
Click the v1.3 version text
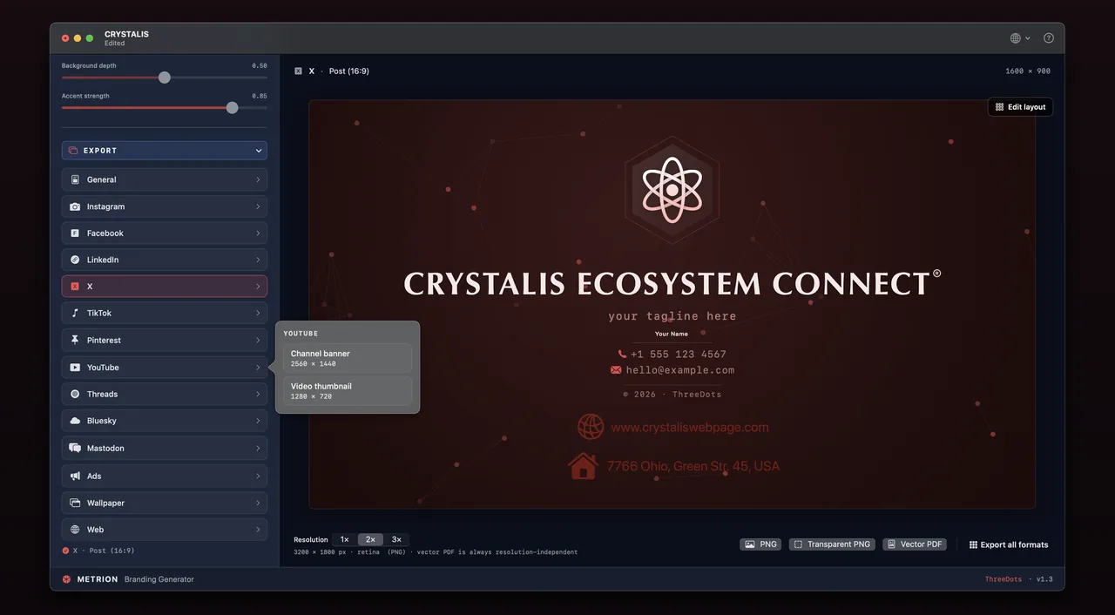click(1044, 579)
